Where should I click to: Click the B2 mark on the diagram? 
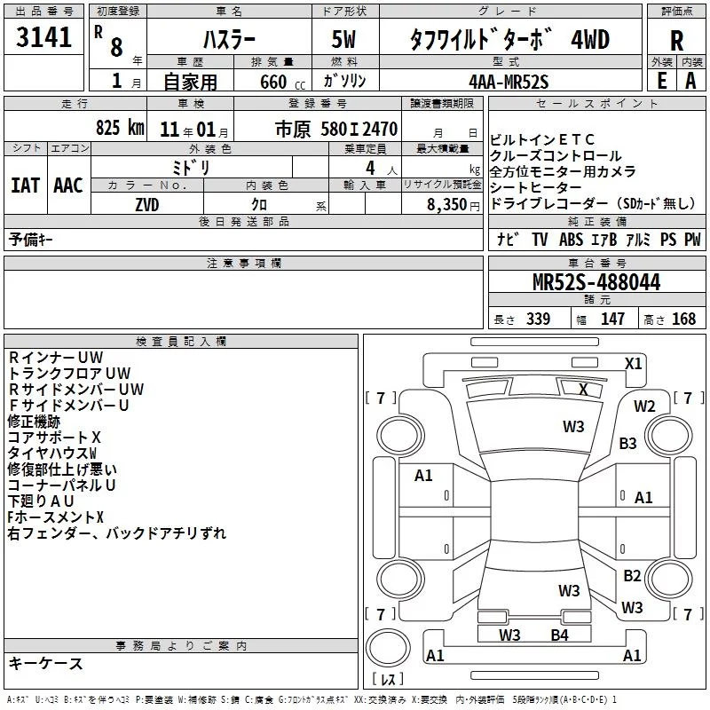(632, 575)
